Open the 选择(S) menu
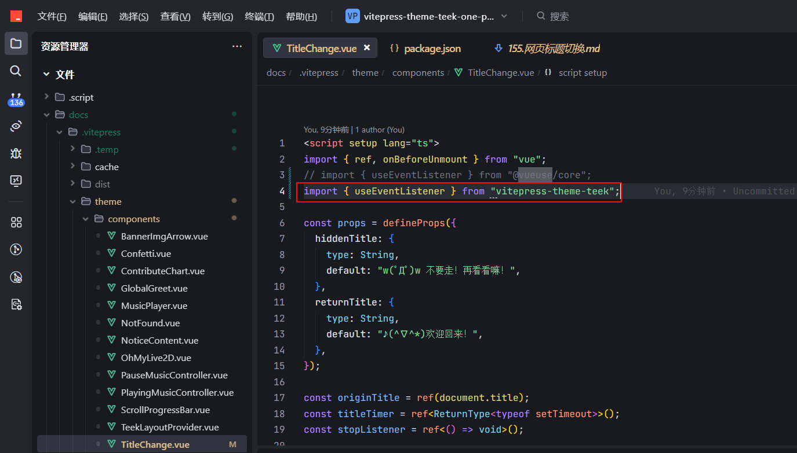Image resolution: width=797 pixels, height=453 pixels. (x=134, y=16)
